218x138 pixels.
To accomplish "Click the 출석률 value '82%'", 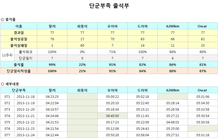I will click(x=143, y=65).
